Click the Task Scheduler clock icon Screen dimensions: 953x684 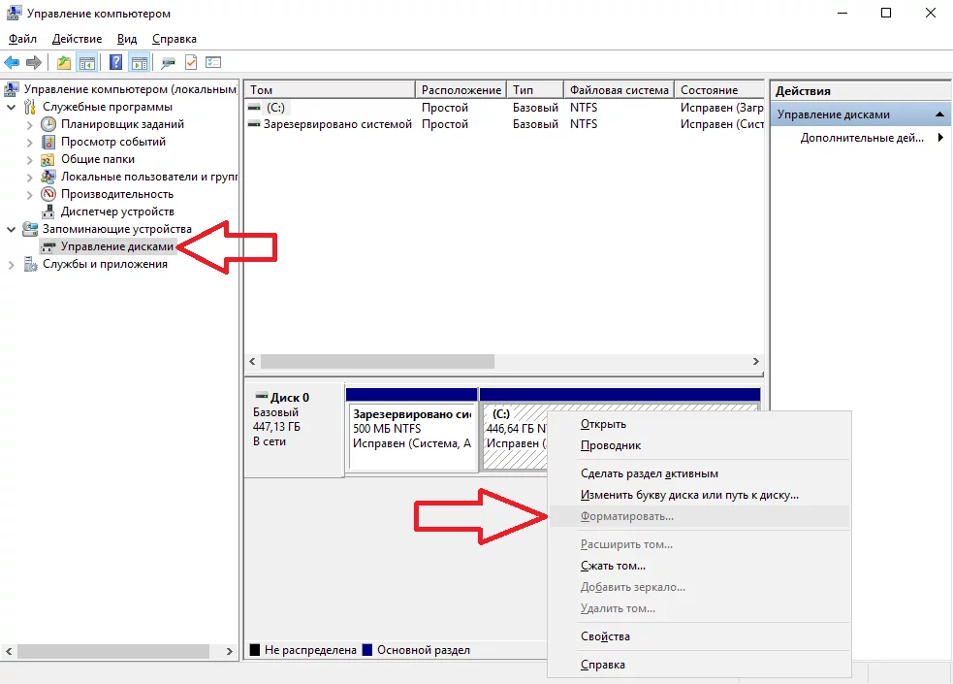pos(48,124)
